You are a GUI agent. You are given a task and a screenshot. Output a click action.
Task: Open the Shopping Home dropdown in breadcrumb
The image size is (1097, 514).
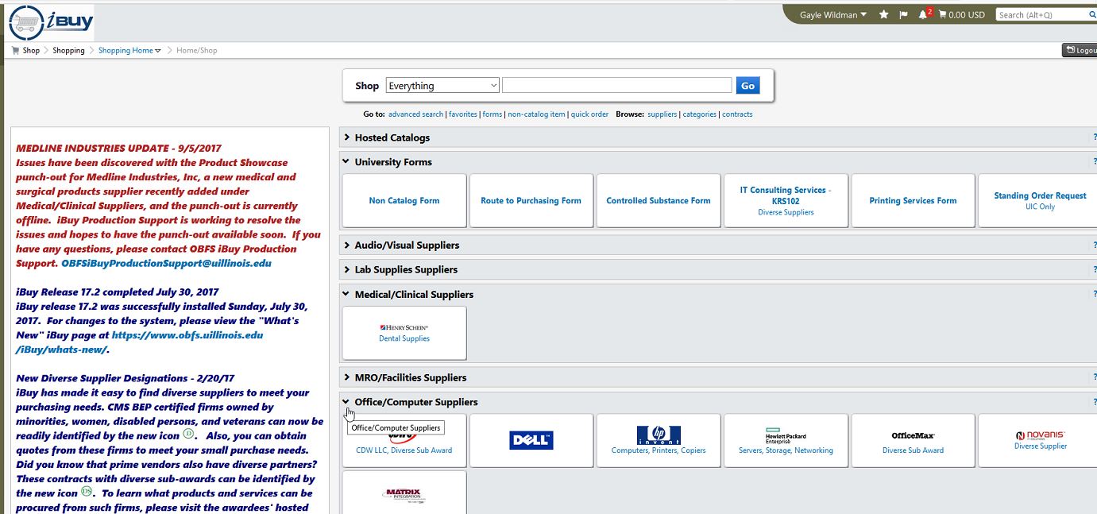(x=129, y=50)
